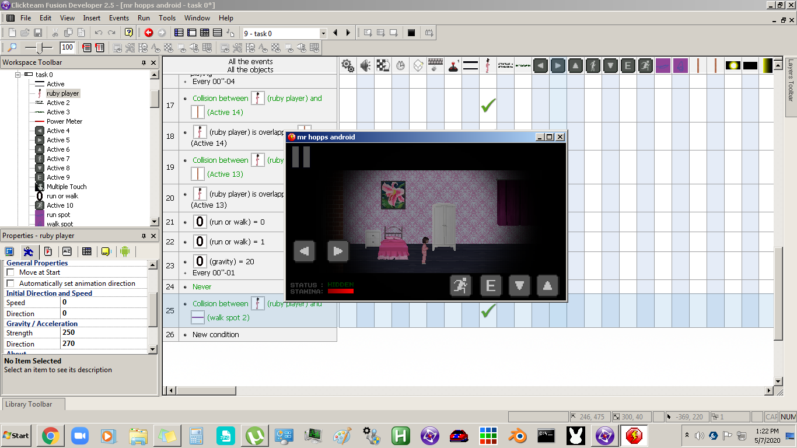Click the previous frame arrow

coord(335,33)
